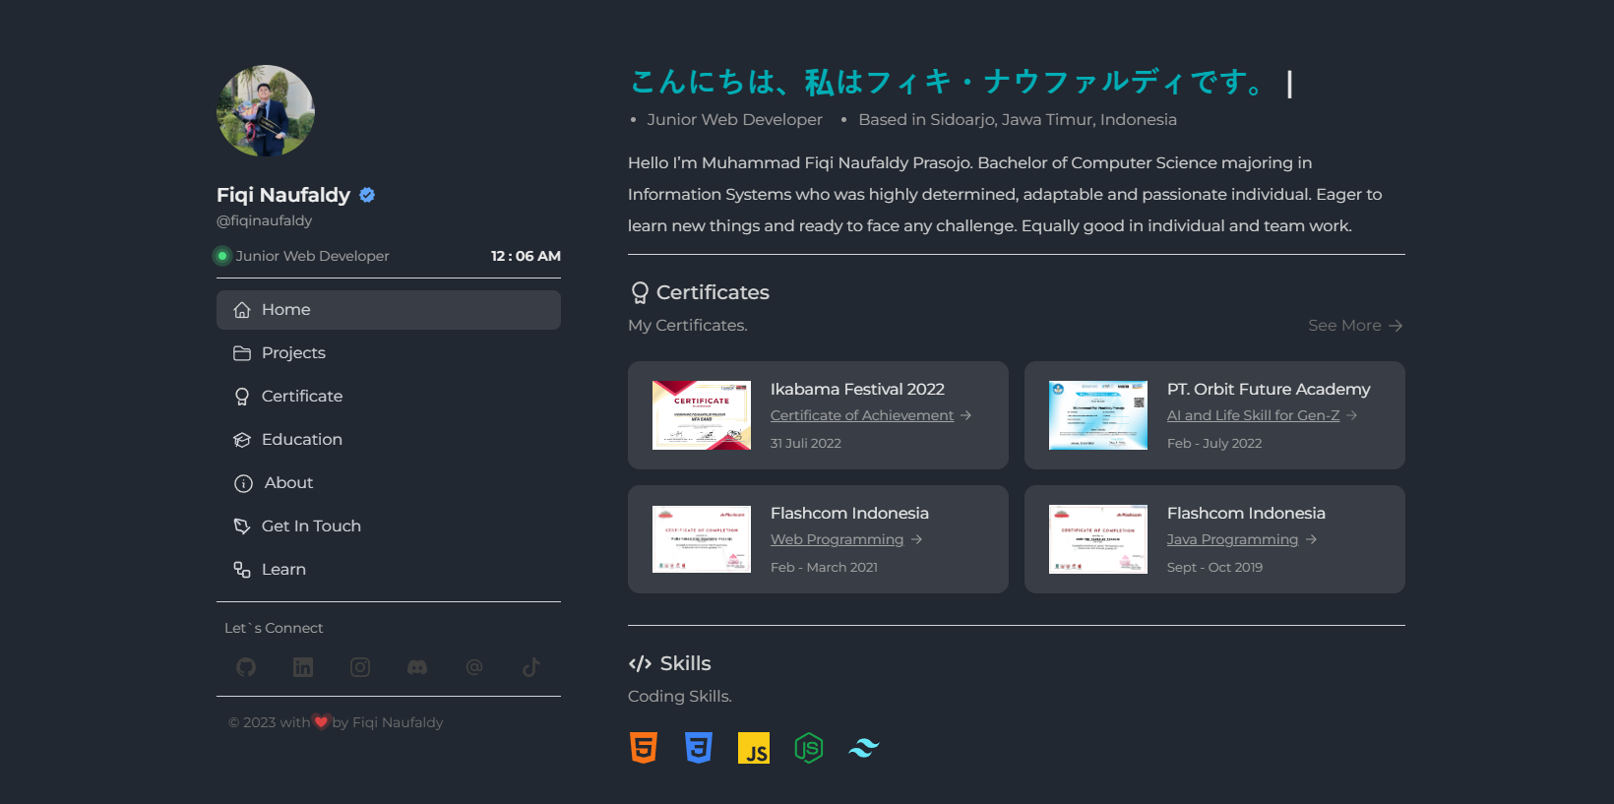Click the Feb - July 2022 date
The width and height of the screenshot is (1614, 804).
1214,444
